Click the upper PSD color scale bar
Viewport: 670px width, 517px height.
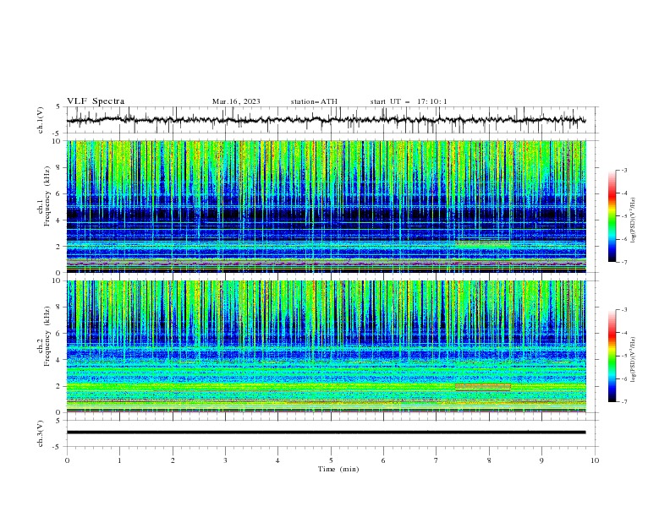pyautogui.click(x=612, y=216)
